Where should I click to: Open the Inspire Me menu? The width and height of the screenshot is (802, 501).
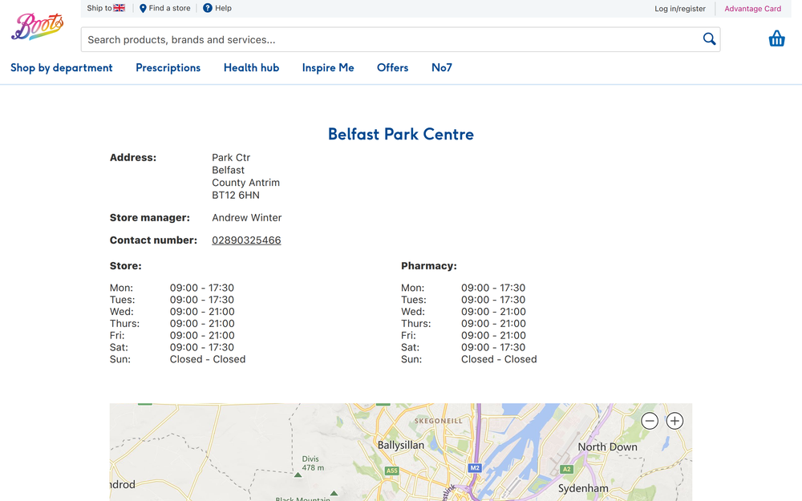click(328, 67)
